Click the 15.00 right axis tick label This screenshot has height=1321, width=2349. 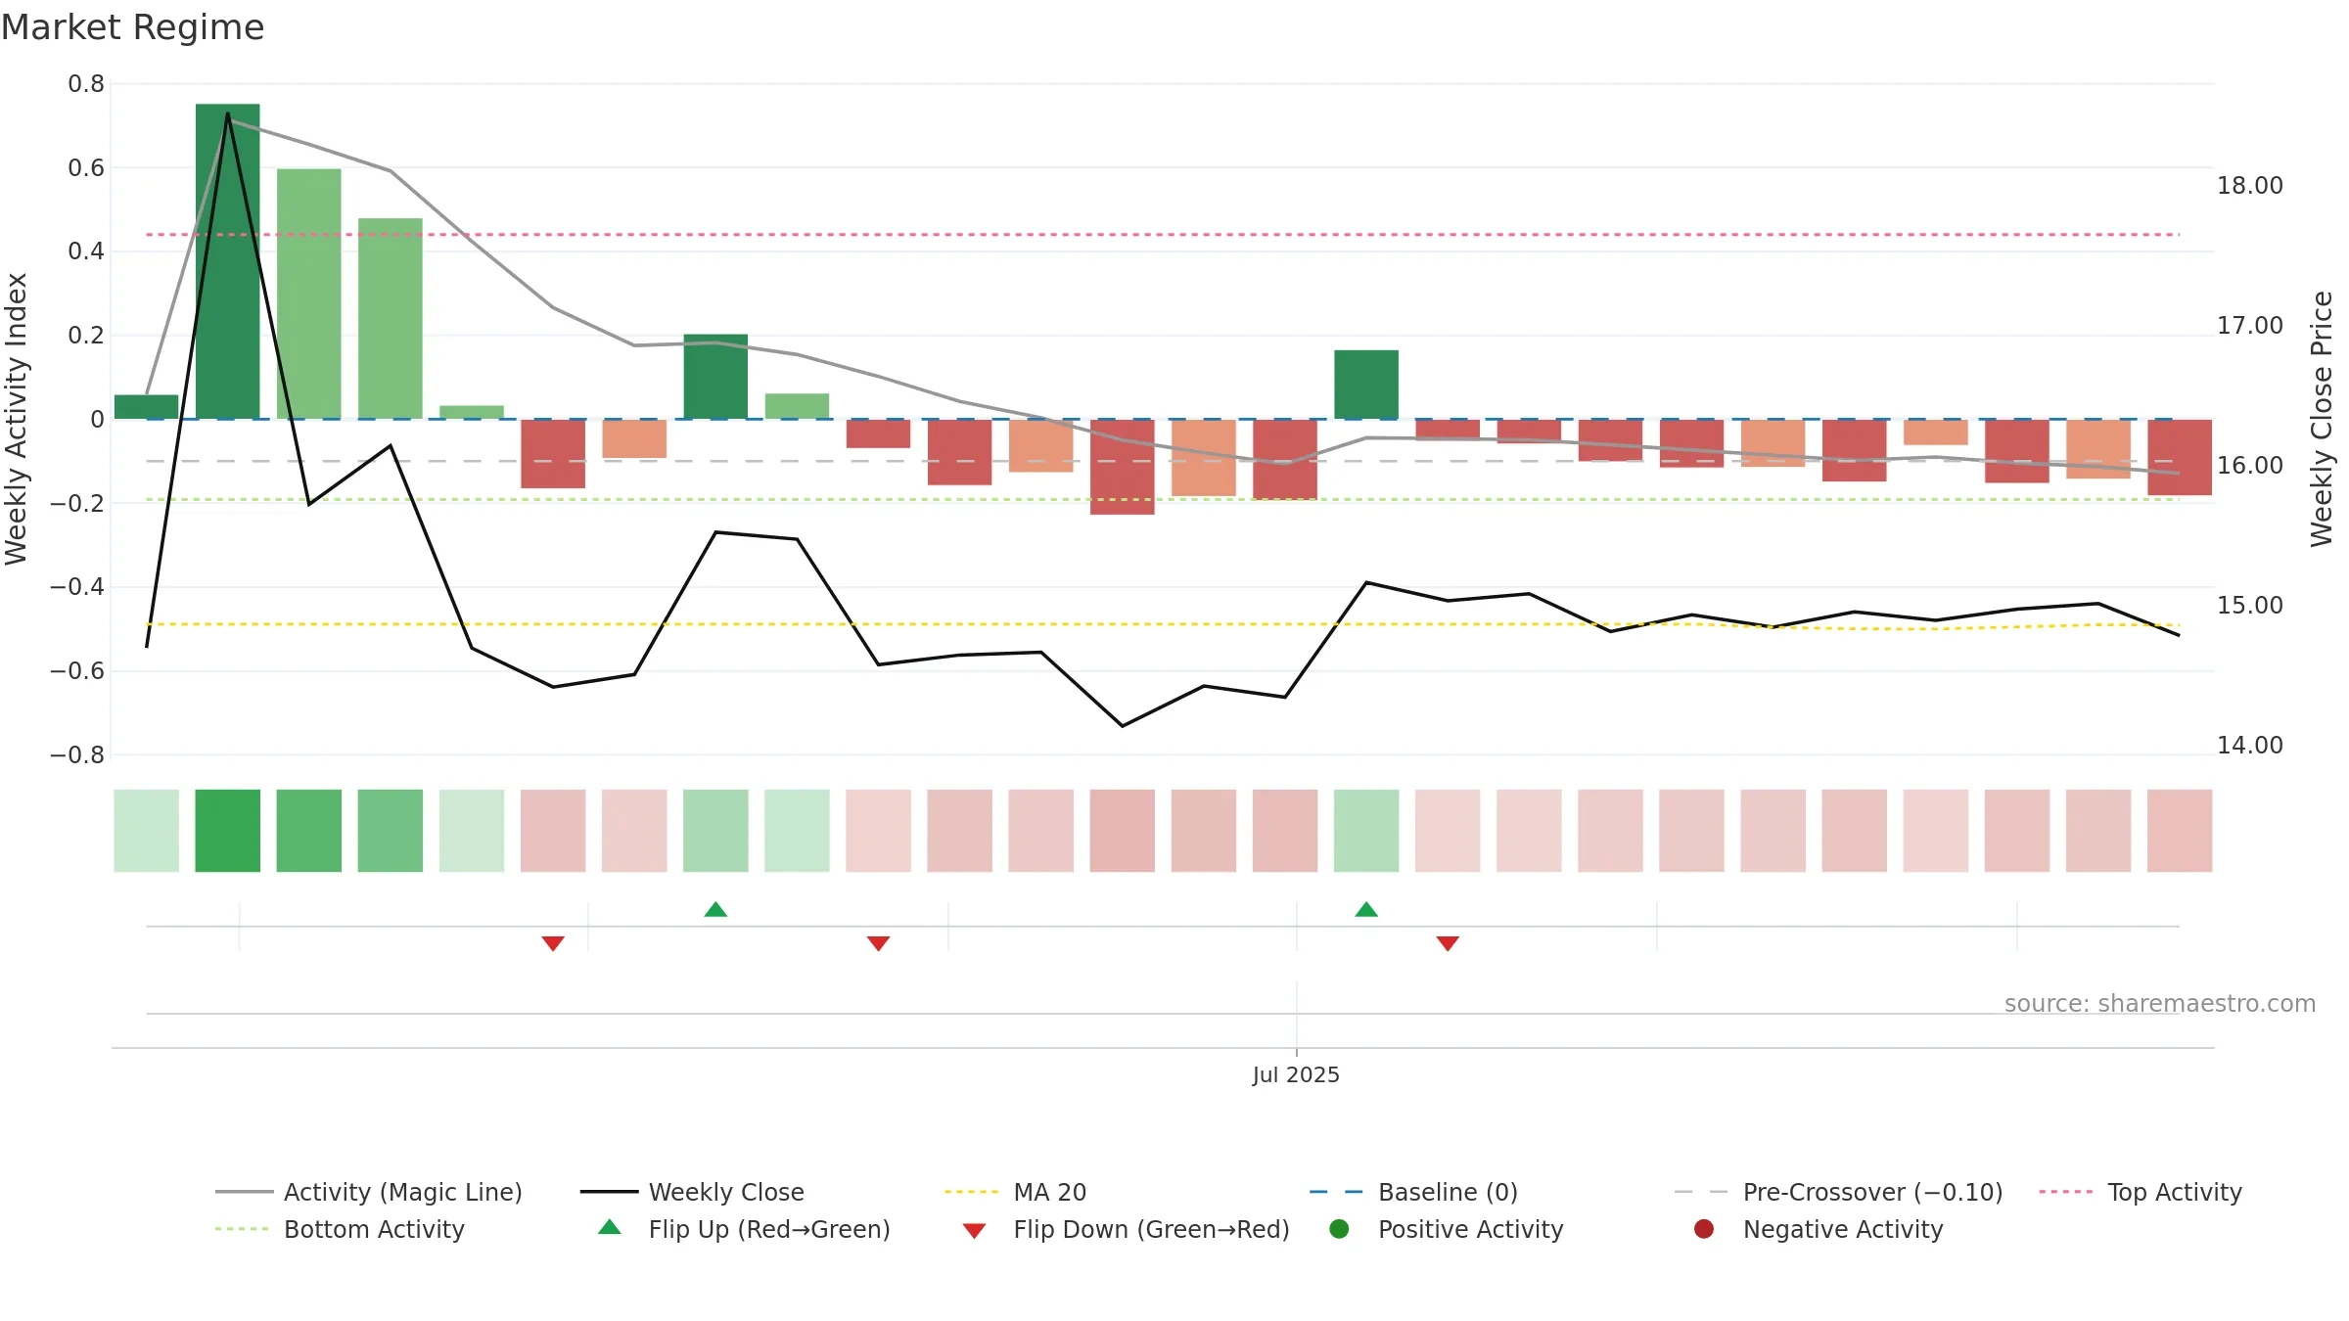point(2249,606)
